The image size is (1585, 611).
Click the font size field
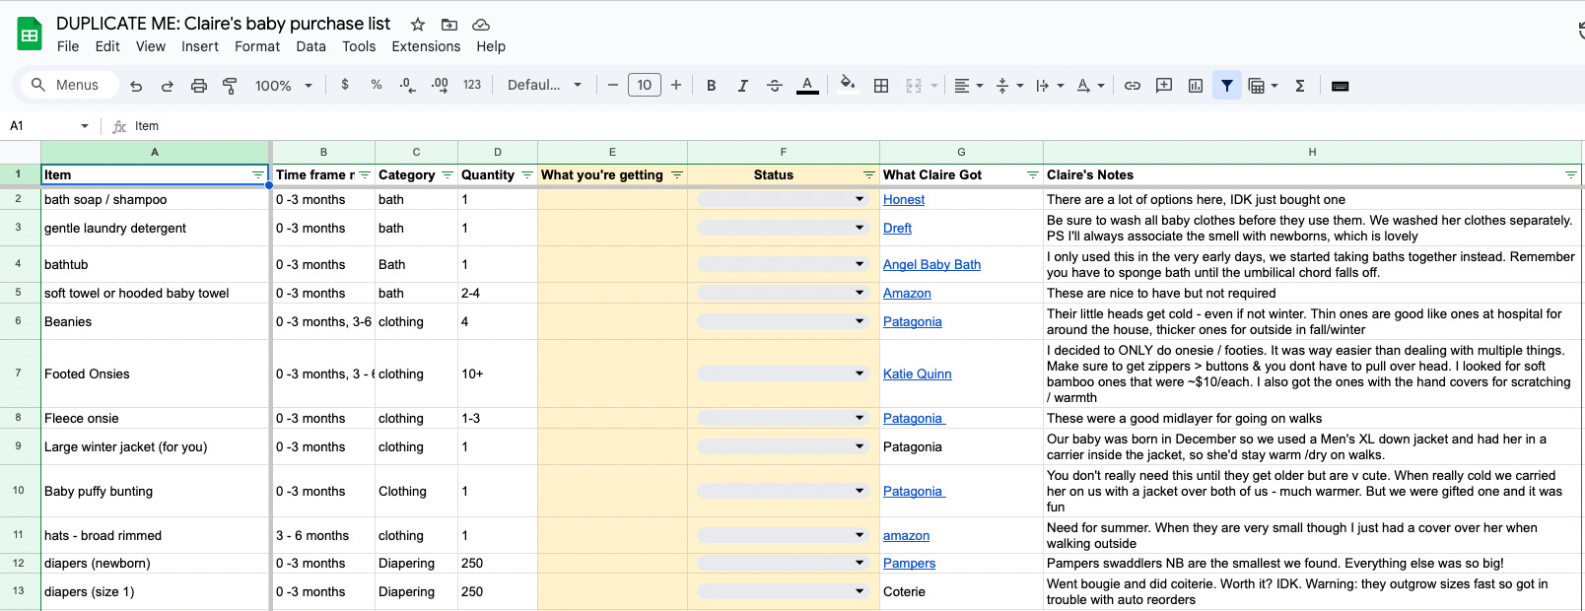tap(645, 86)
